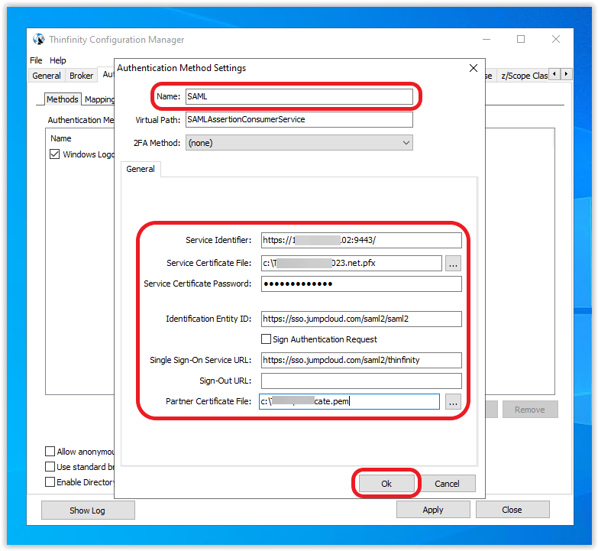Close the Authentication Method Settings dialog
Image resolution: width=598 pixels, height=551 pixels.
(x=474, y=68)
